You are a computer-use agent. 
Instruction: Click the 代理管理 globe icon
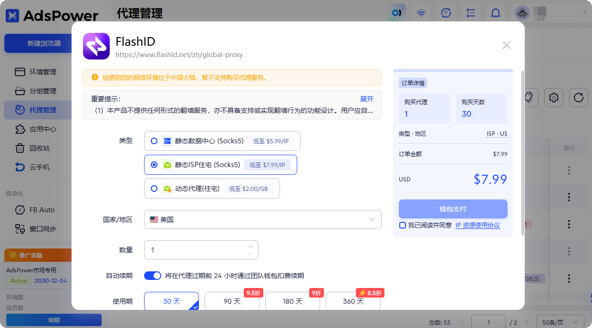[x=20, y=110]
